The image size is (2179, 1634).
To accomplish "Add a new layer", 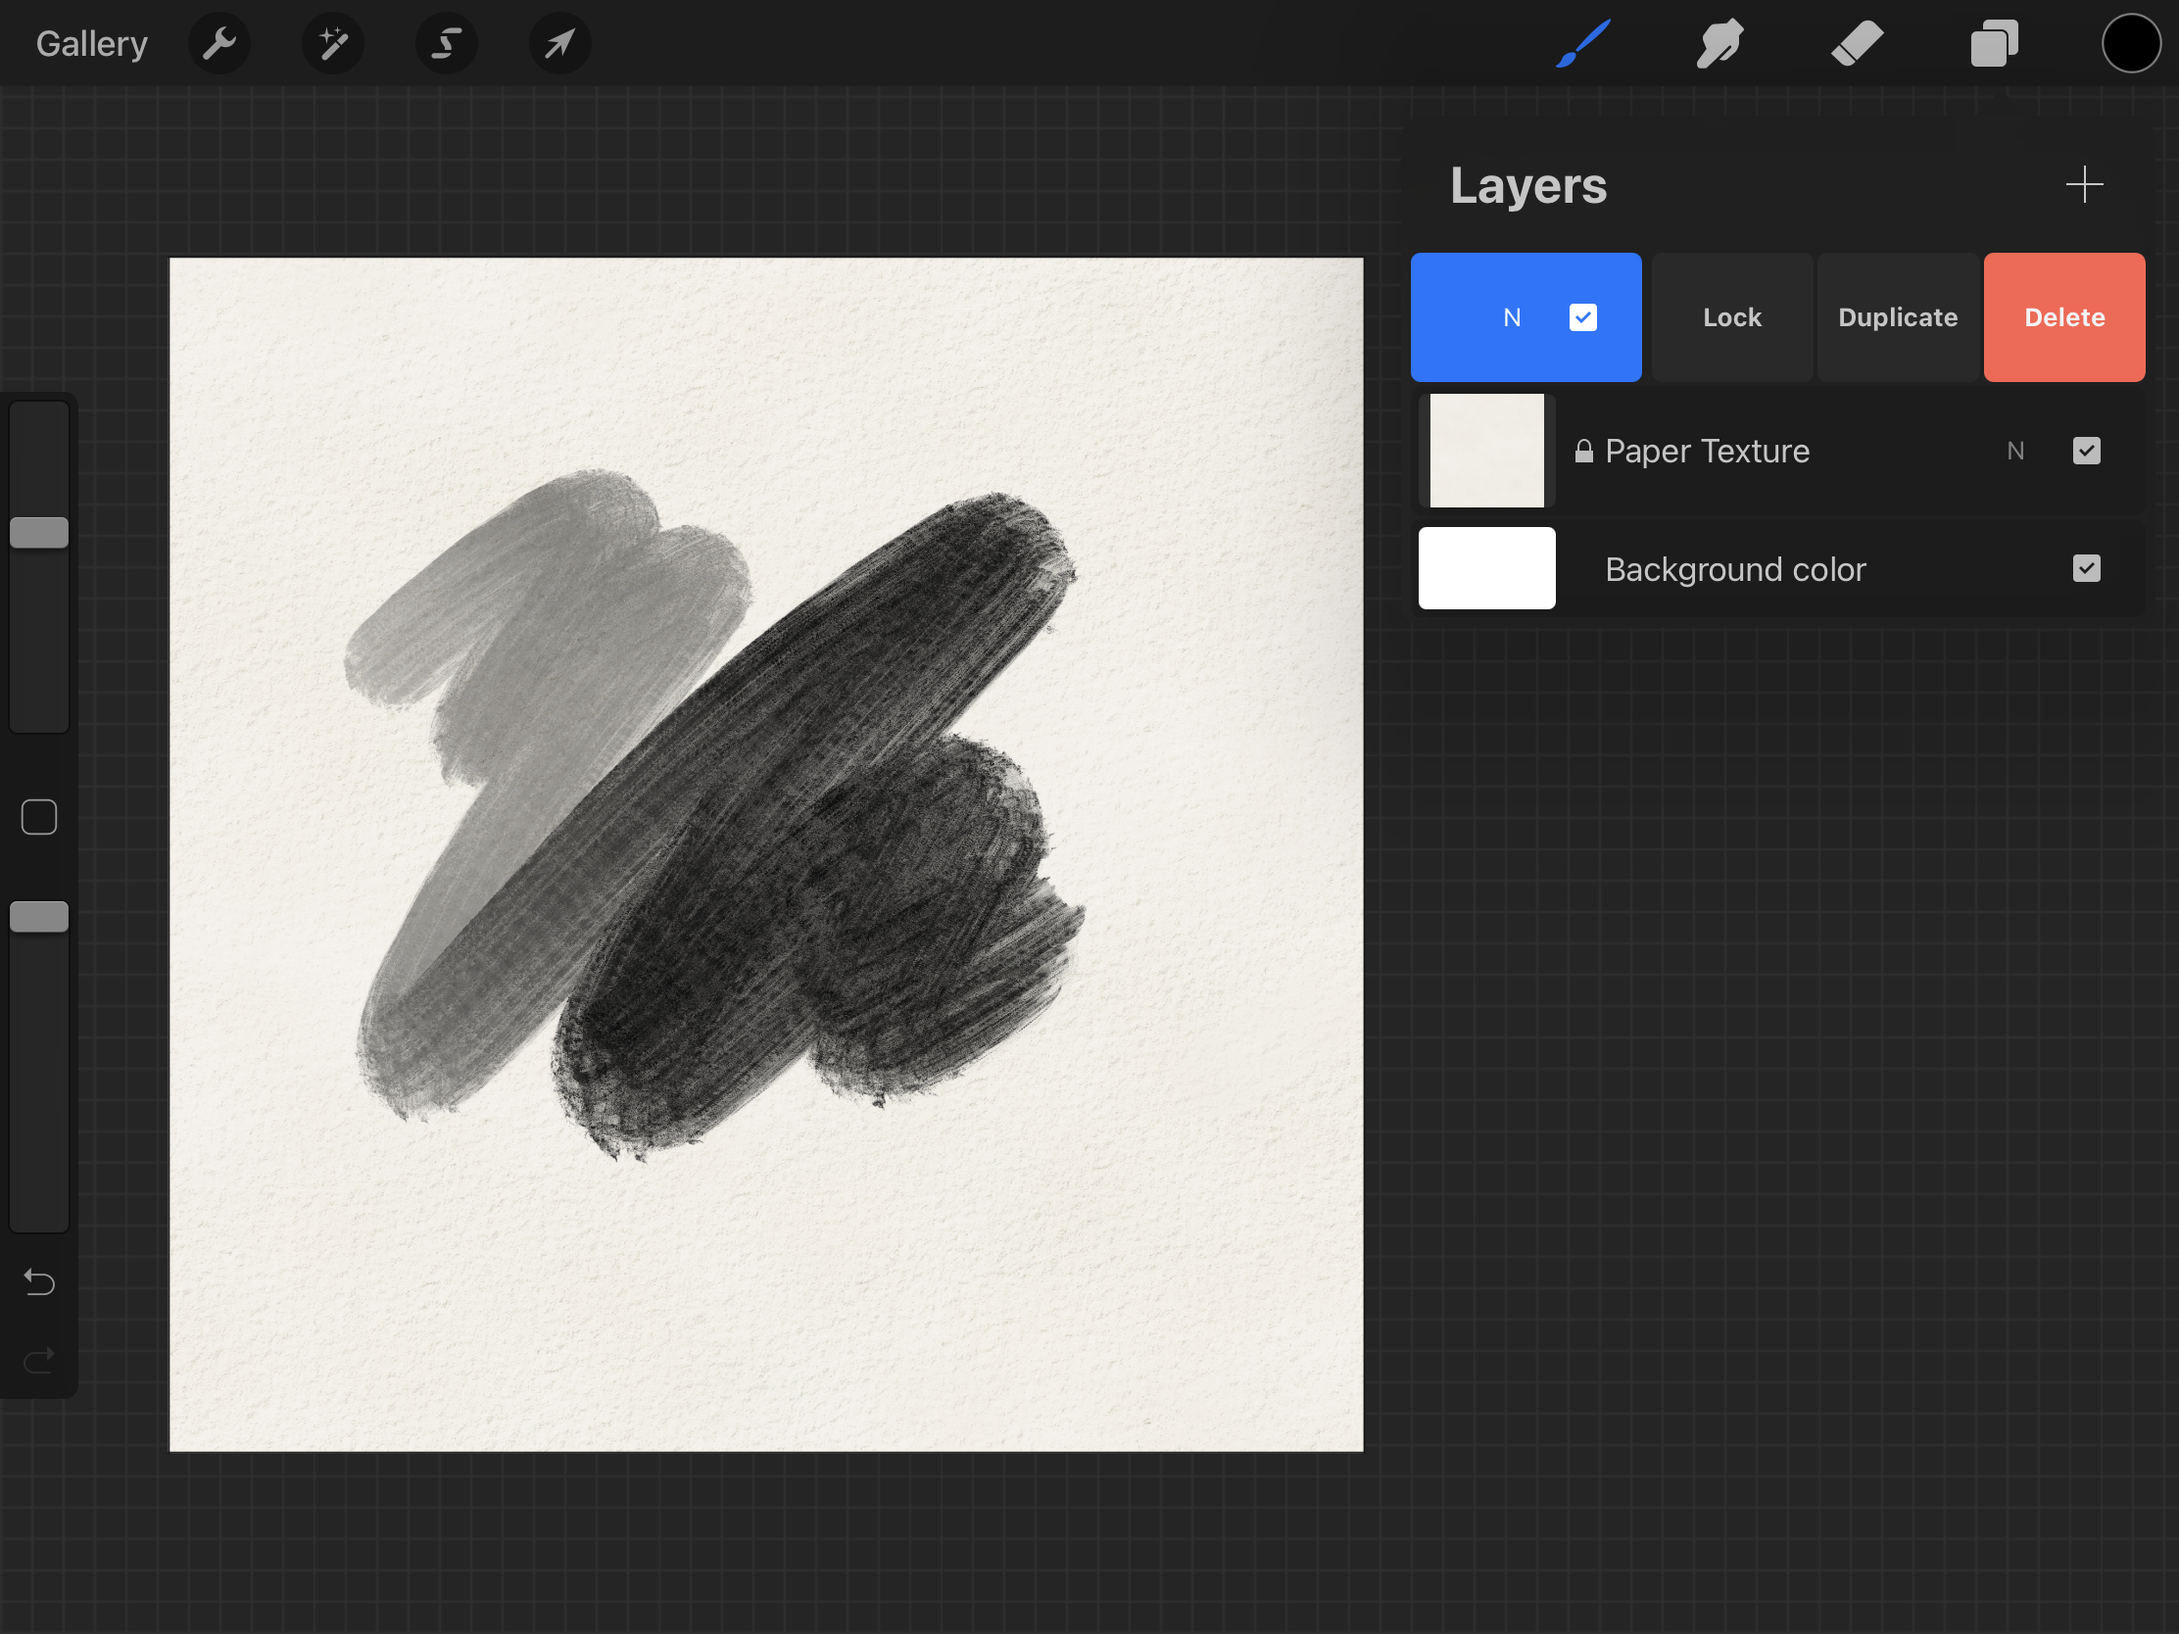I will [2085, 183].
